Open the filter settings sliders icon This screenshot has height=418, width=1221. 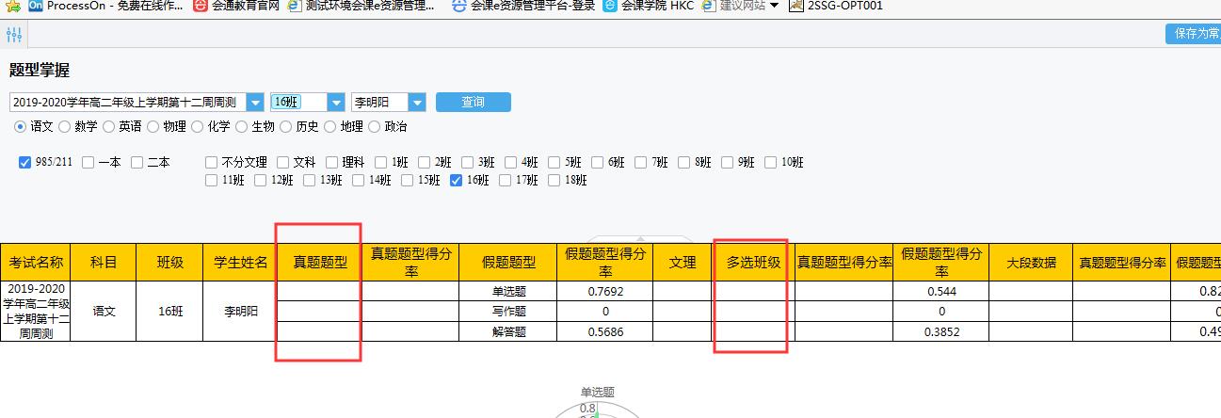point(14,35)
